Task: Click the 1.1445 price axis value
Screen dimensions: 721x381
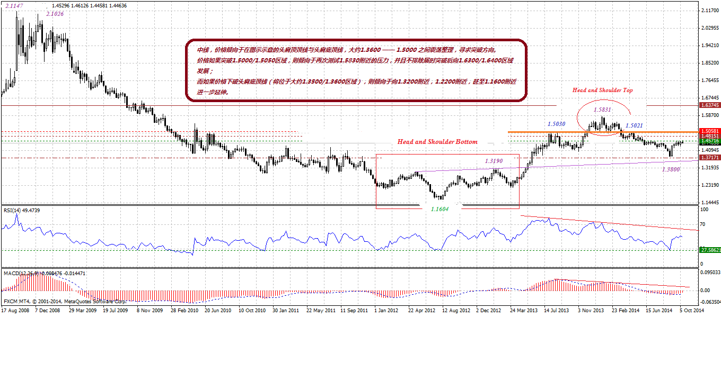Action: (709, 203)
